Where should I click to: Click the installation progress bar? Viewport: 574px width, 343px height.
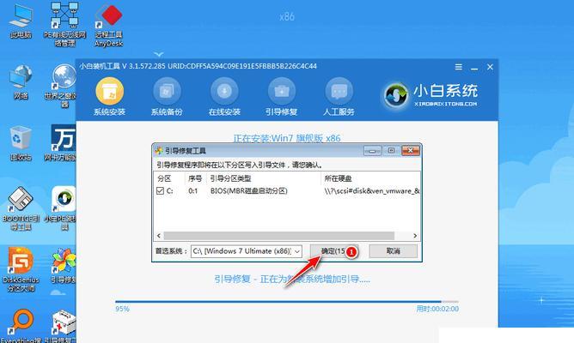point(287,302)
